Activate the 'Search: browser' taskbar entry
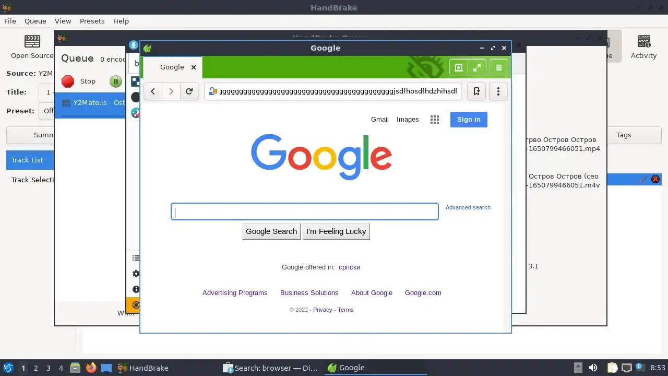Screen dimensions: 668x376 [x=271, y=368]
